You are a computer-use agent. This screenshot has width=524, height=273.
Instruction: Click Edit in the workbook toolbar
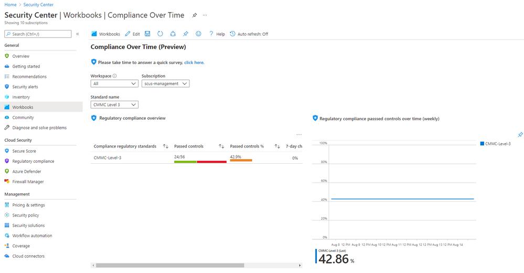(x=132, y=34)
